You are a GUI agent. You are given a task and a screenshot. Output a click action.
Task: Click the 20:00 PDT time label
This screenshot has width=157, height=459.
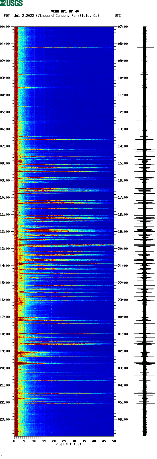click(x=5, y=368)
